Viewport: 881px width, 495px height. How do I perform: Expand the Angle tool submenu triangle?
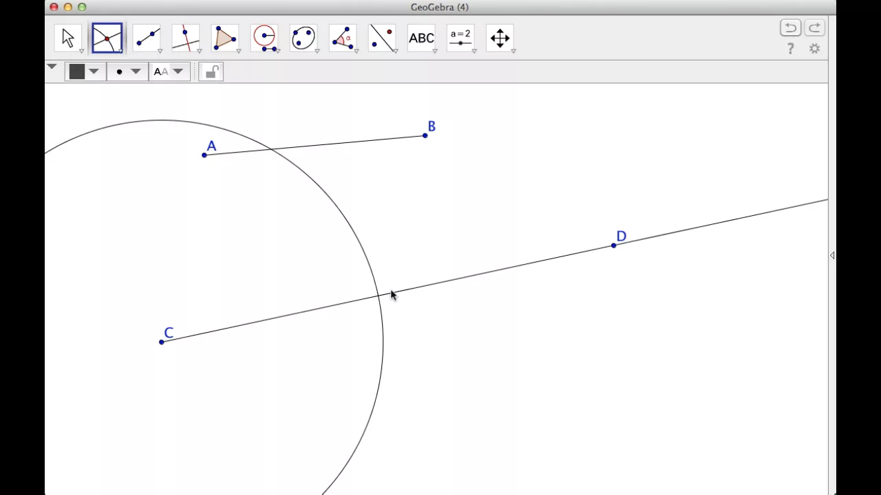356,51
